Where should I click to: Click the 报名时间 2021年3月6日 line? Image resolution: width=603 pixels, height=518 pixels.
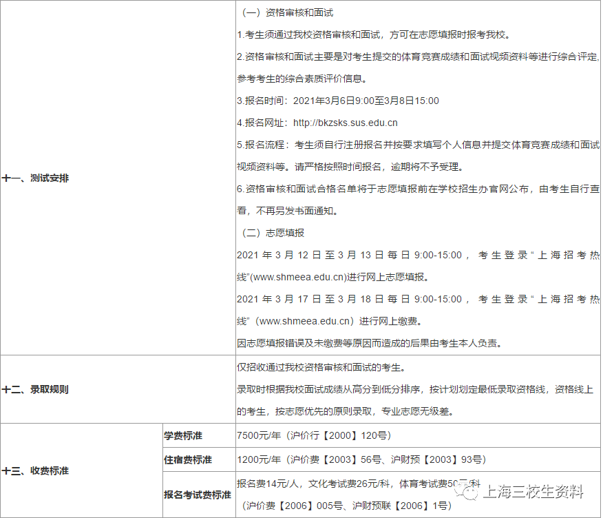337,101
